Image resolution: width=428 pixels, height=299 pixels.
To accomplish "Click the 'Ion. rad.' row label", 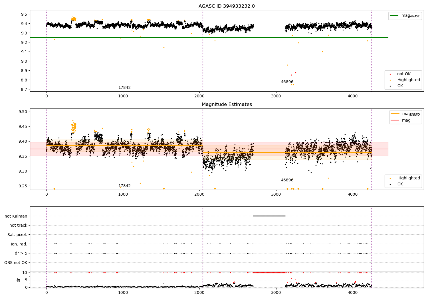I will point(19,244).
